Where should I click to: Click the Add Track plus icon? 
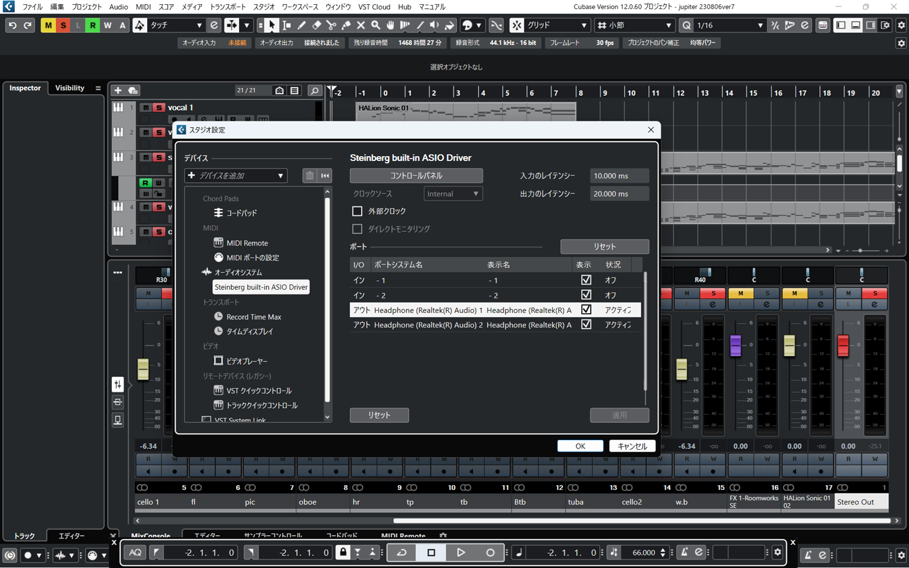[x=118, y=91]
